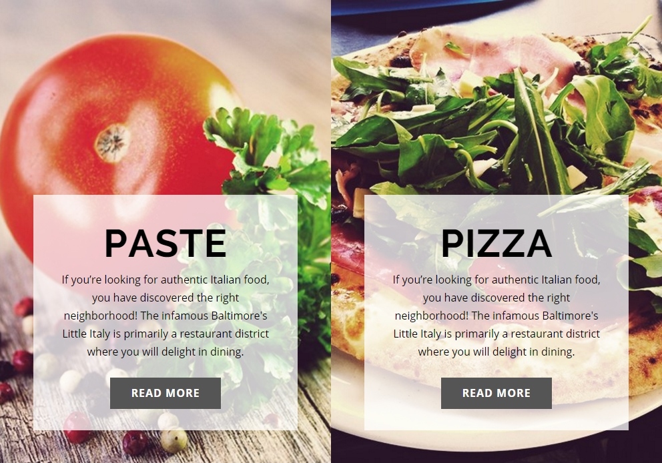
Task: Click the tomato's stem scar
Action: click(x=113, y=143)
